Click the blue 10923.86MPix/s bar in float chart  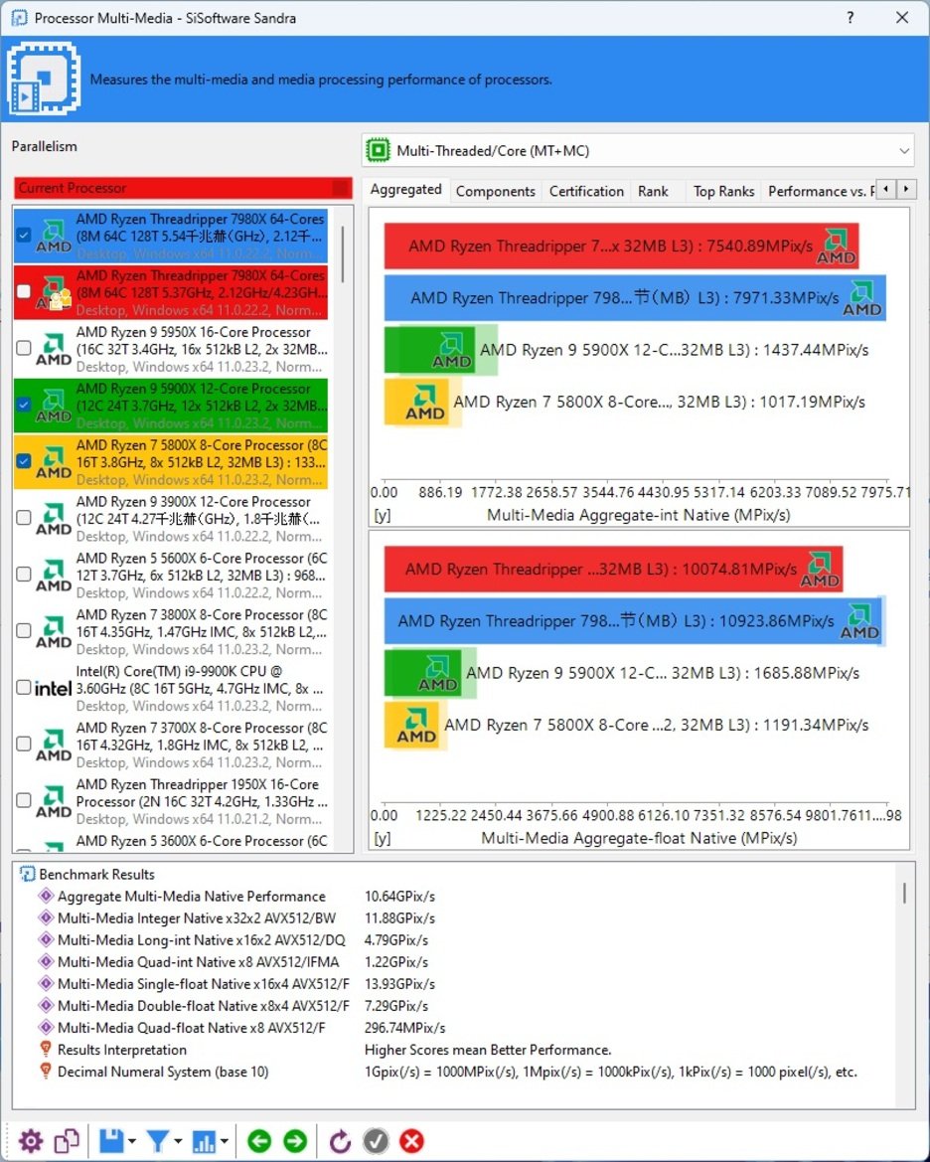[x=634, y=621]
